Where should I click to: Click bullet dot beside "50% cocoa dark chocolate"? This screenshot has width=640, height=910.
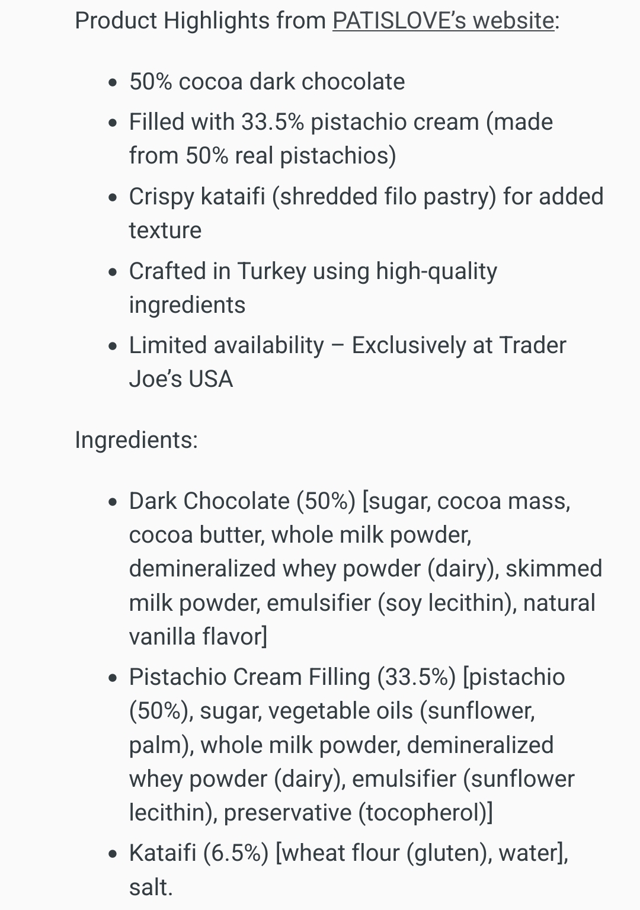[x=114, y=83]
